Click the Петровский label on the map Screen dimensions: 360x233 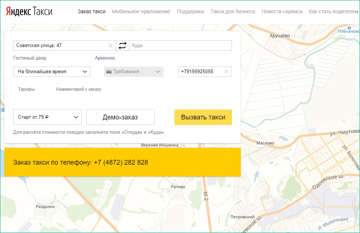243,217
